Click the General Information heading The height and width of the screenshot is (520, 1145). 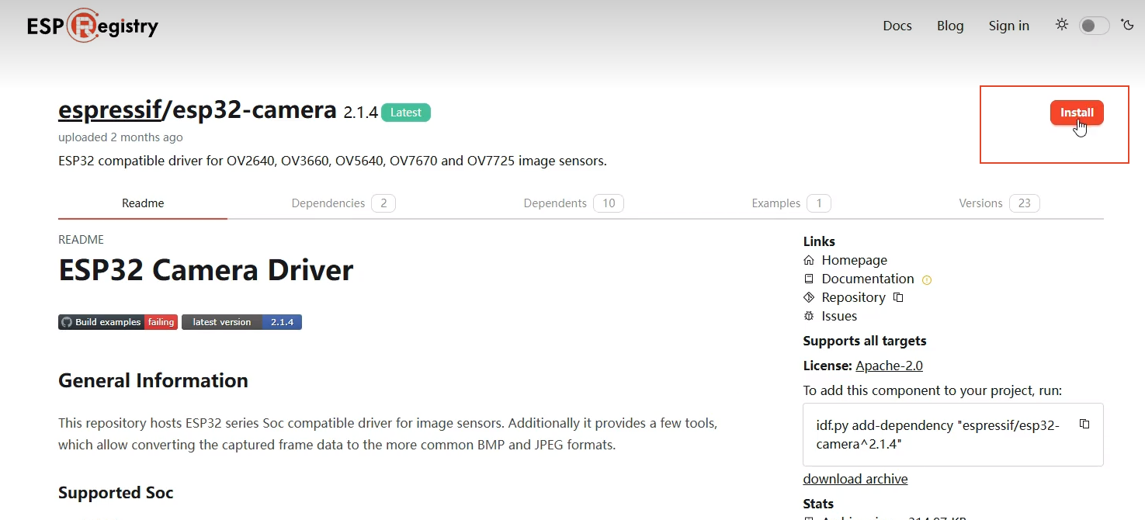pyautogui.click(x=153, y=380)
